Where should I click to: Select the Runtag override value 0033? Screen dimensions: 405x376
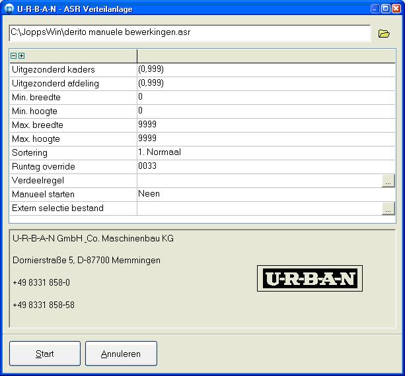[x=147, y=166]
